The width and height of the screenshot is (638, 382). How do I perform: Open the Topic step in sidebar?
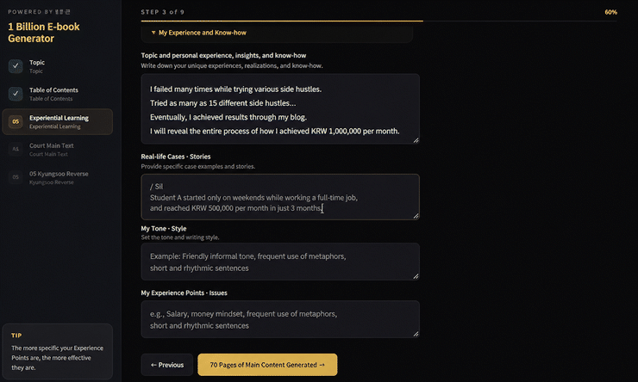[58, 66]
